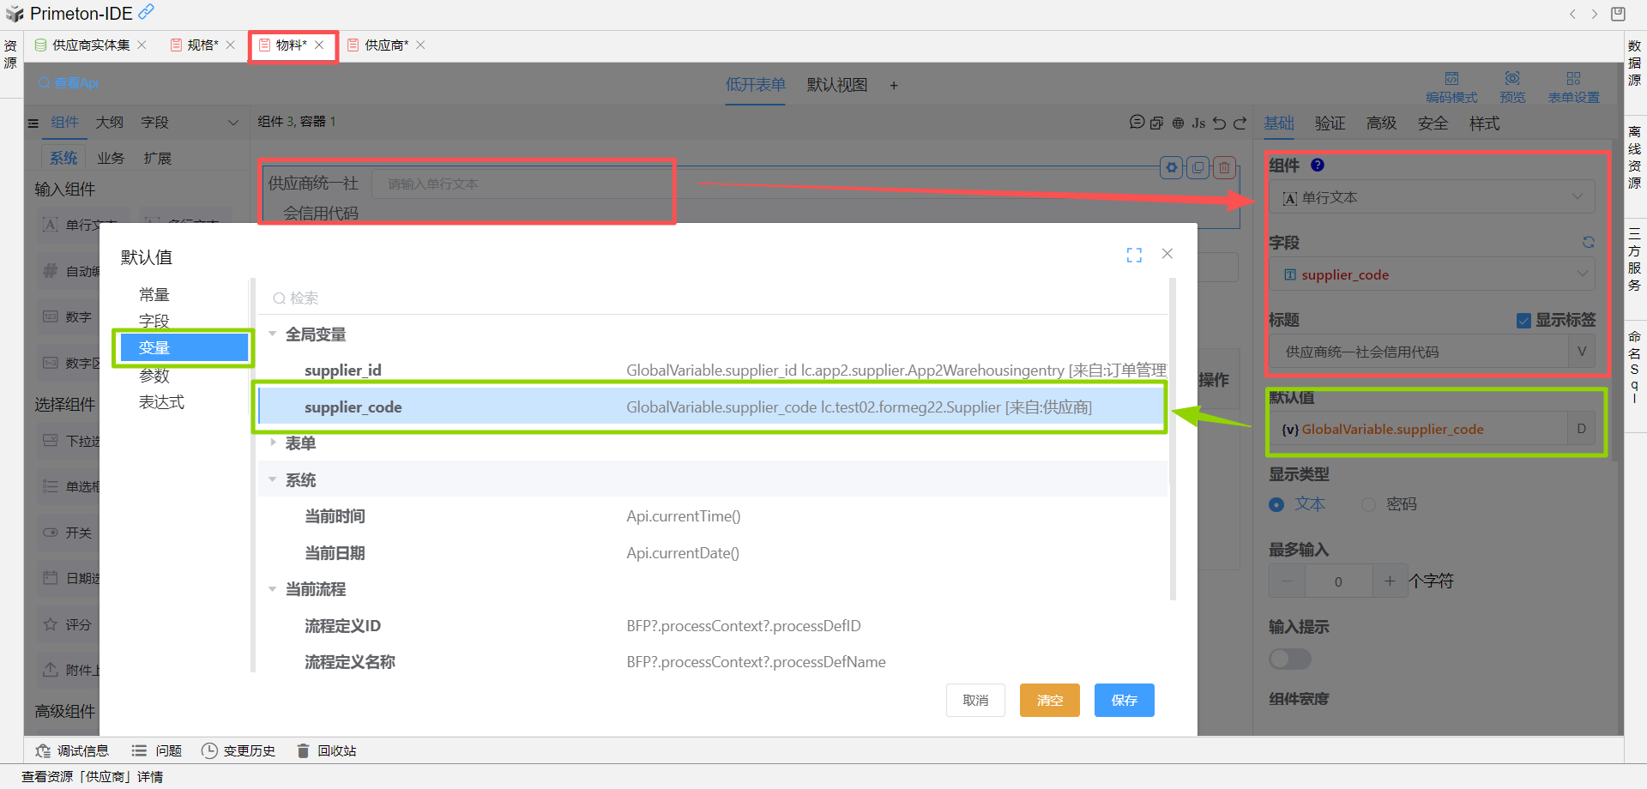The width and height of the screenshot is (1647, 789).
Task: Click the Redo arrow in the designer toolbar
Action: pos(1240,123)
